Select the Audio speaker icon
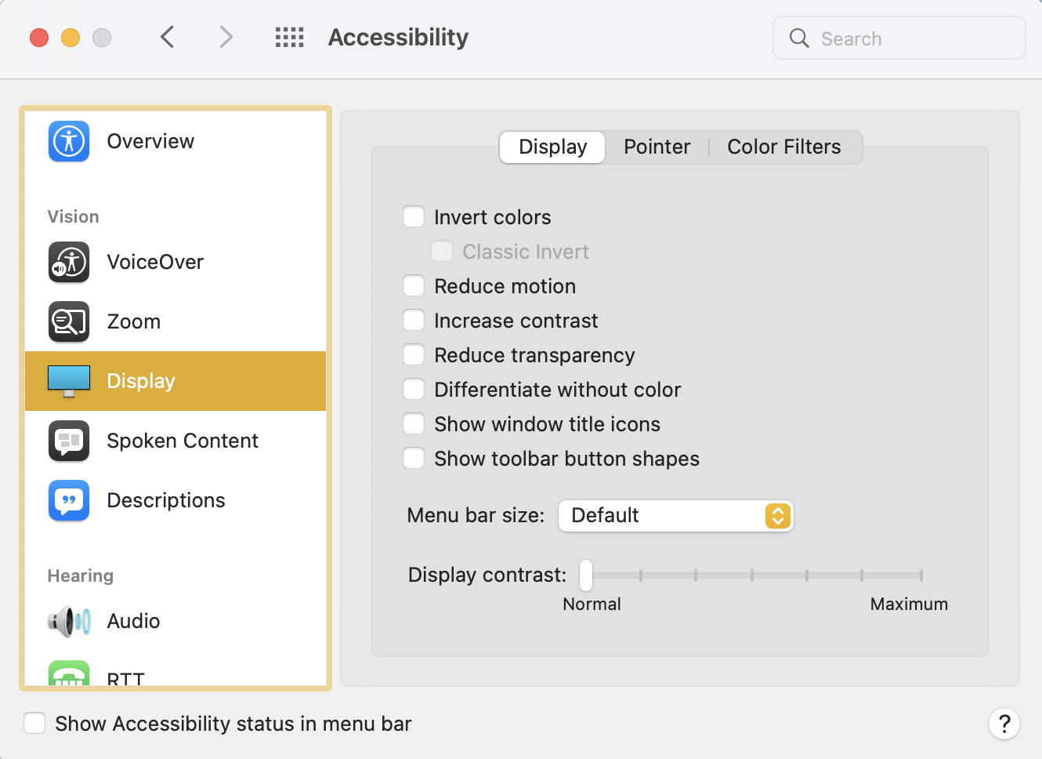Screen dimensions: 1042x759 pos(69,621)
